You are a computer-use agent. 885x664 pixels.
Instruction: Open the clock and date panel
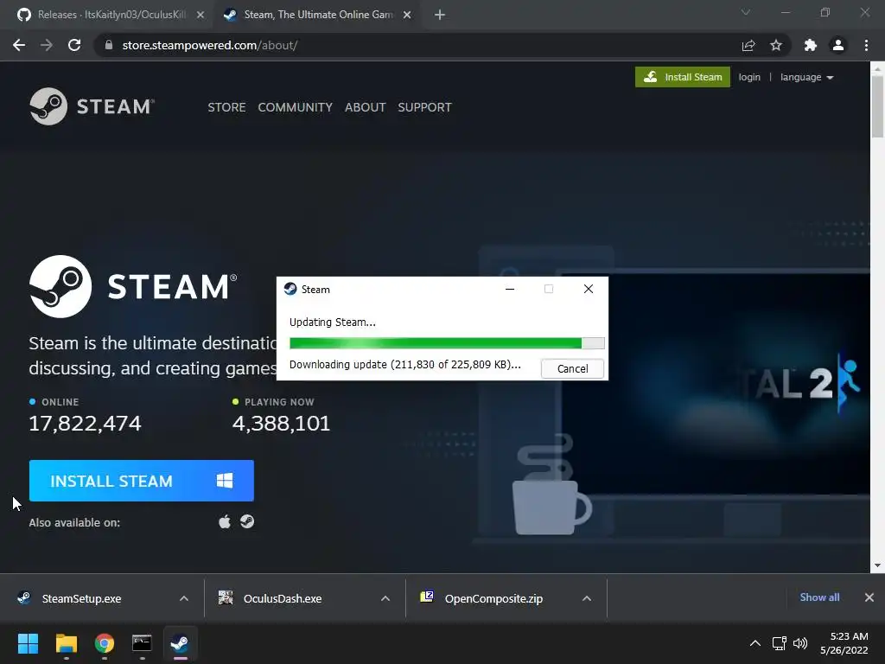pyautogui.click(x=844, y=643)
